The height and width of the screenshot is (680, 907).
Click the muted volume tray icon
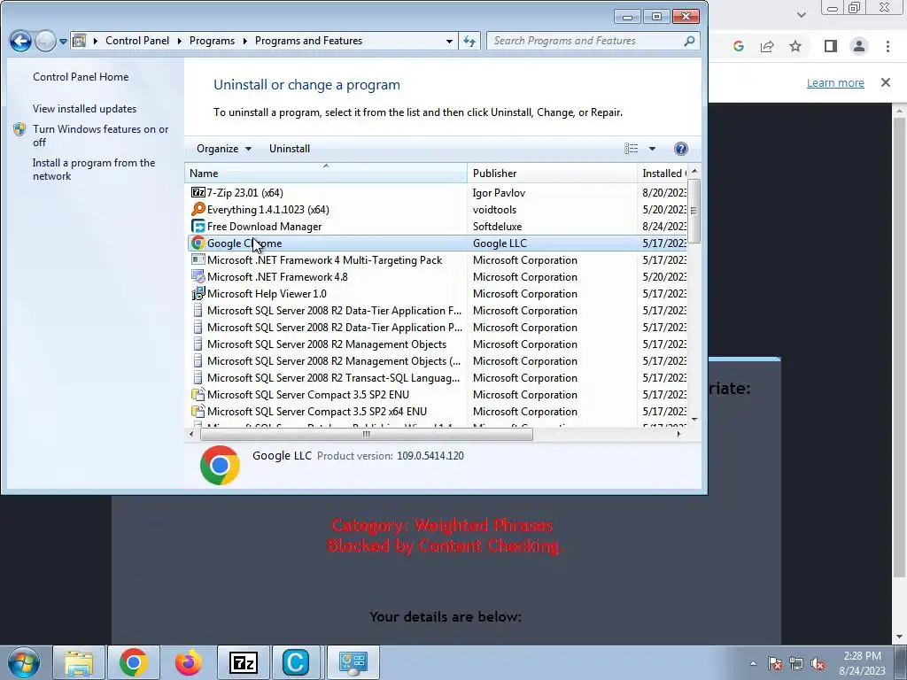[818, 664]
